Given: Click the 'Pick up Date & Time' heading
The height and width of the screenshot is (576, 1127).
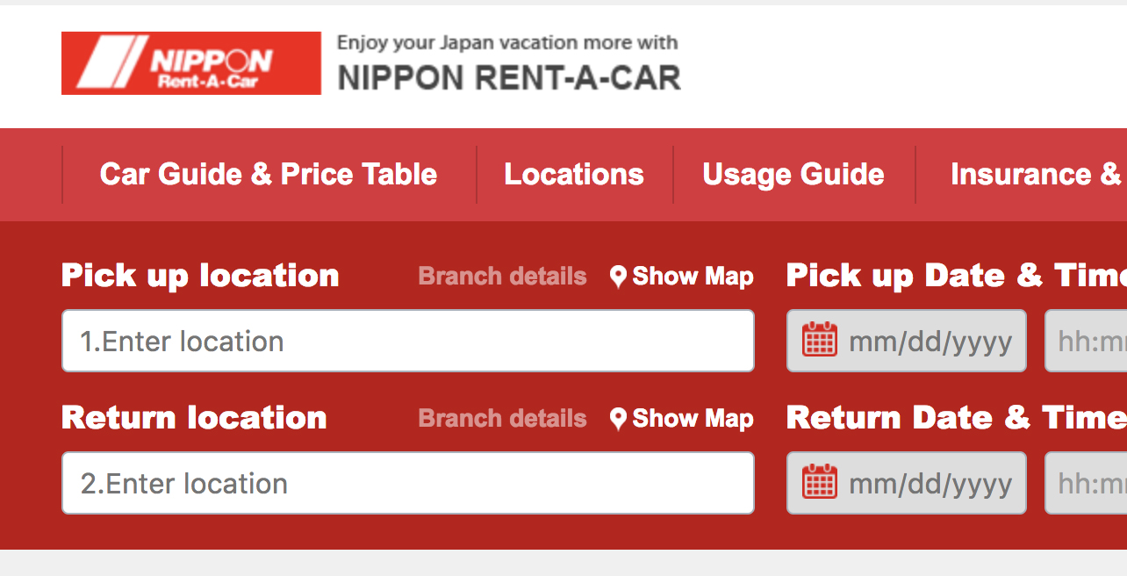Looking at the screenshot, I should click(957, 276).
